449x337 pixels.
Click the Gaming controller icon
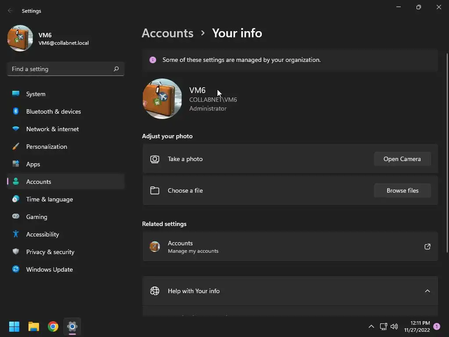coord(16,217)
